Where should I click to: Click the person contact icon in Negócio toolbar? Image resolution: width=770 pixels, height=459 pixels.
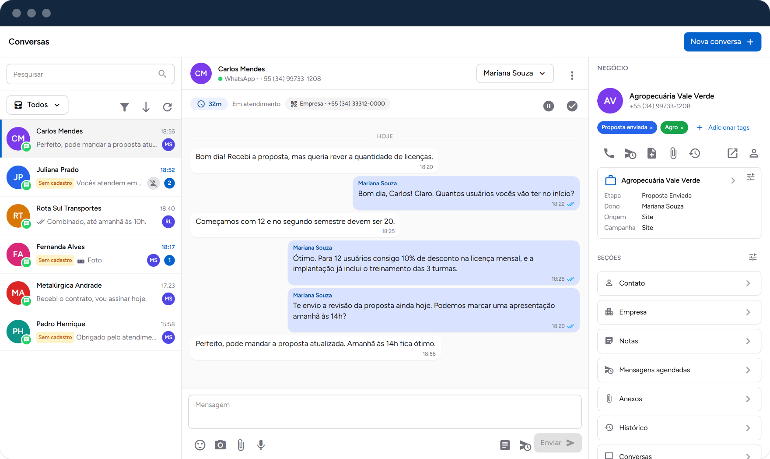point(754,153)
